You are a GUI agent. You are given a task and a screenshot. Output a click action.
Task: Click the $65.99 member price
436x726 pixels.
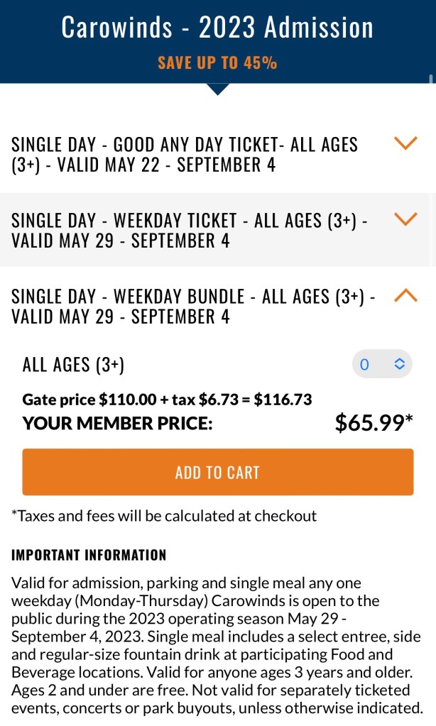pyautogui.click(x=374, y=423)
